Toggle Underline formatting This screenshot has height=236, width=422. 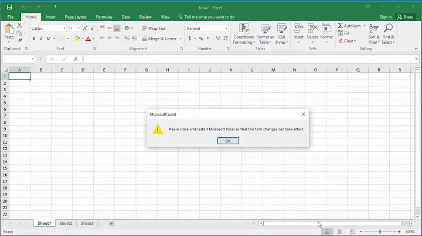[x=48, y=39]
